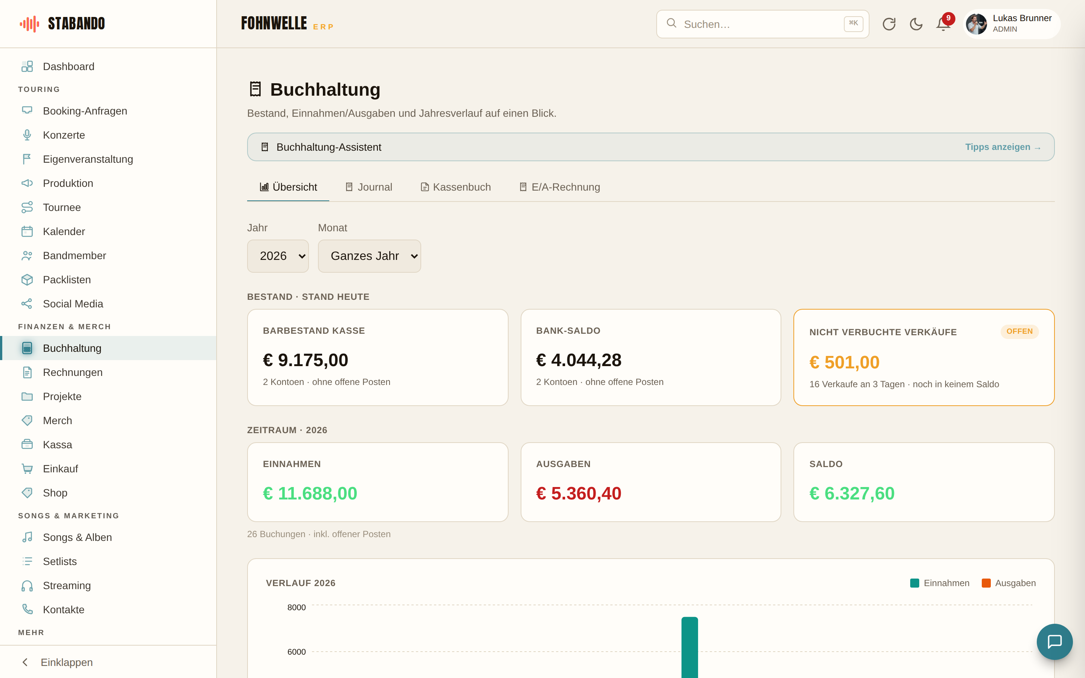Viewport: 1085px width, 678px height.
Task: Click the Stabando logo
Action: [x=62, y=24]
